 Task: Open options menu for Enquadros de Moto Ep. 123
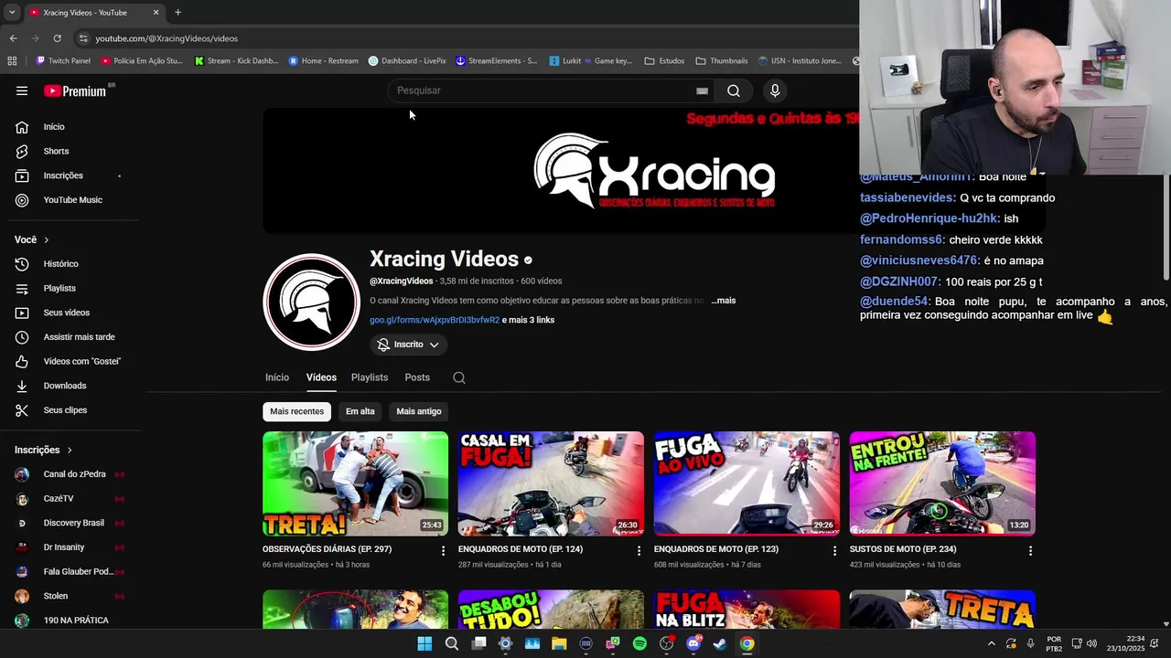tap(834, 550)
